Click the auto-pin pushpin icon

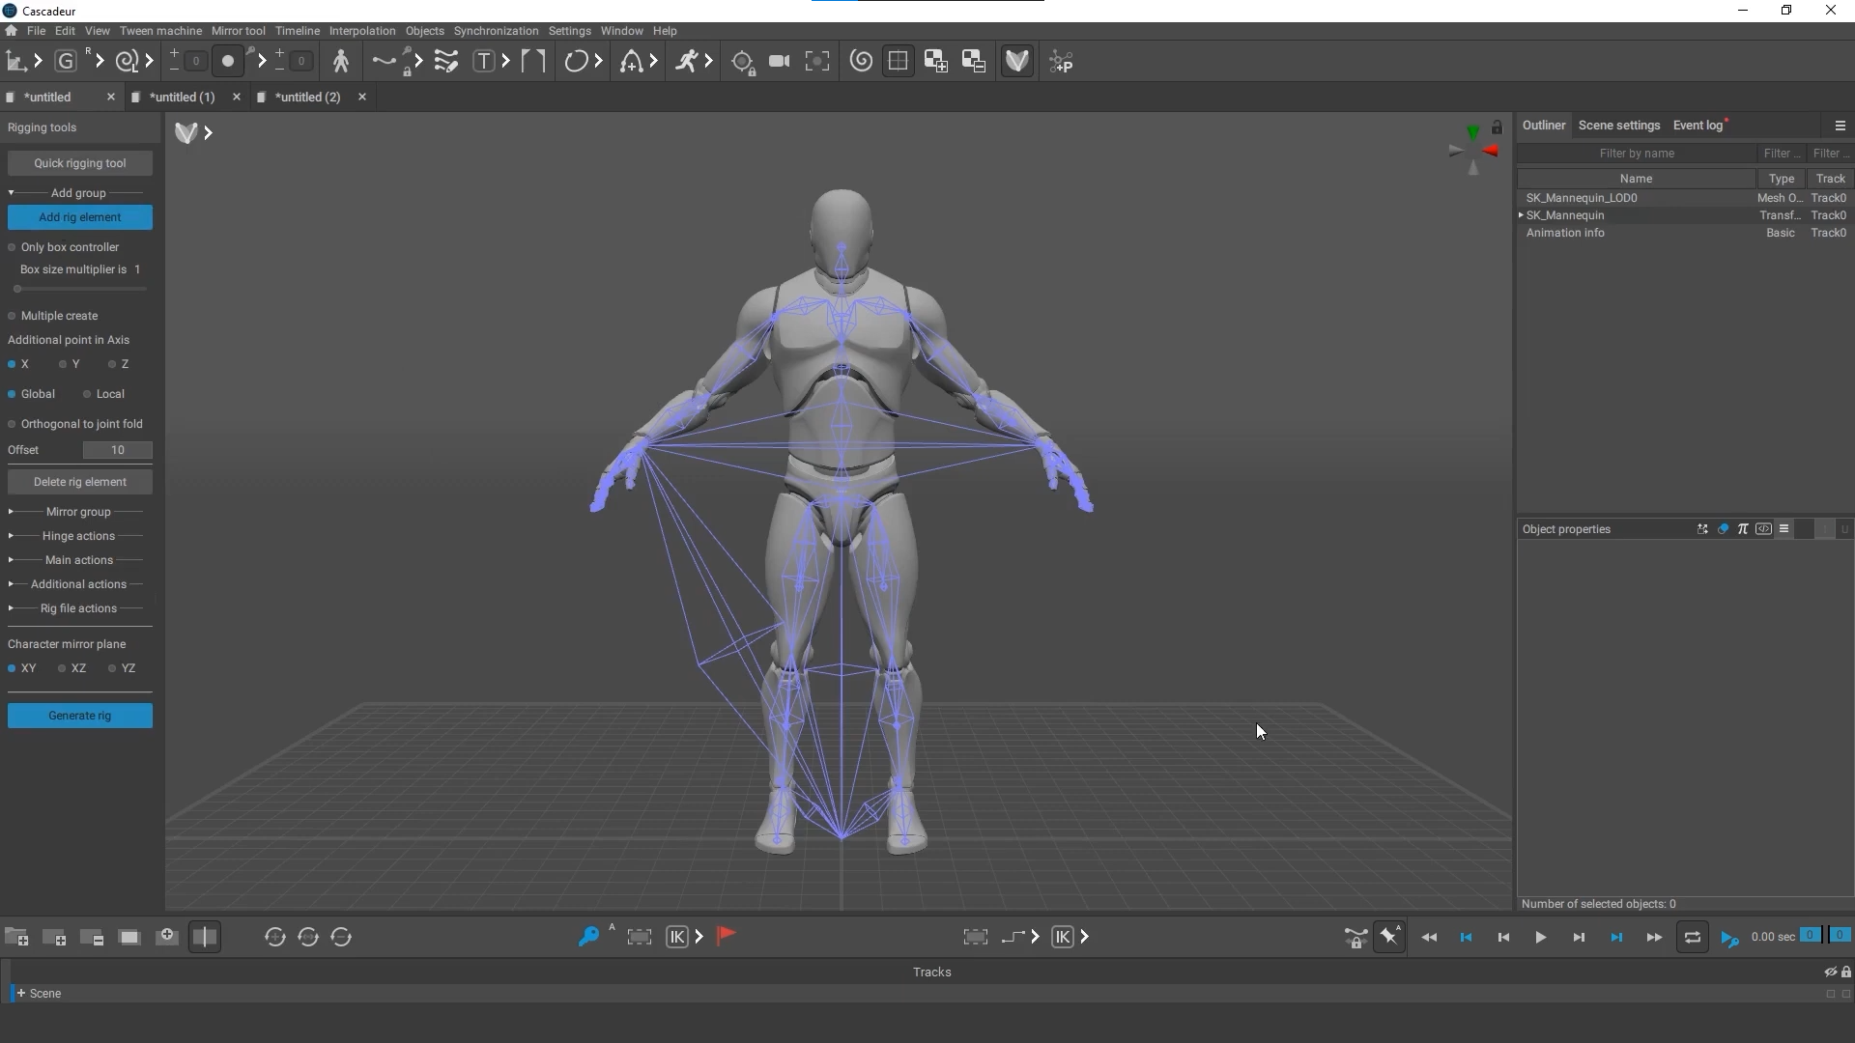pos(1389,937)
